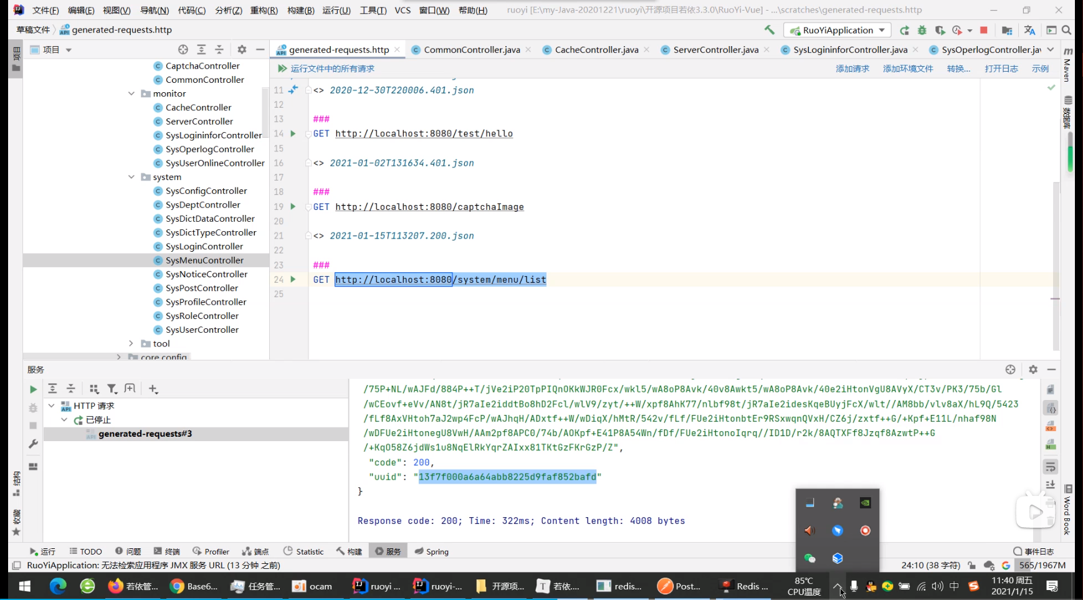The width and height of the screenshot is (1083, 600).
Task: Open the Word Book side panel
Action: pos(1067,511)
